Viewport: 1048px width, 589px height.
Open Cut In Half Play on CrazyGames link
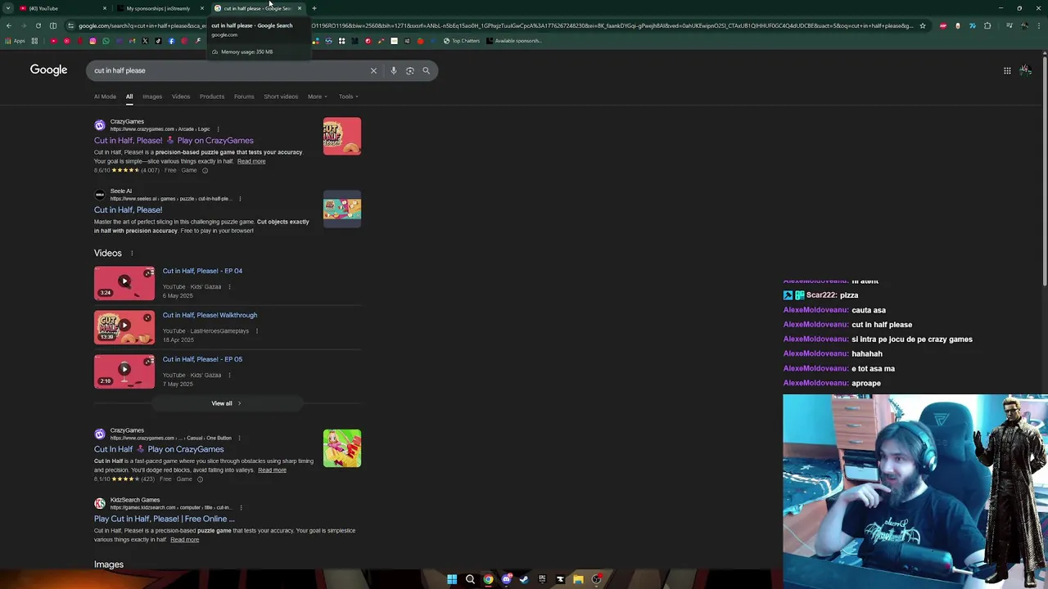pos(159,449)
